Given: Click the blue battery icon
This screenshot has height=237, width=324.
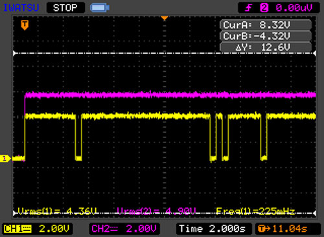Looking at the screenshot, I should (100, 8).
